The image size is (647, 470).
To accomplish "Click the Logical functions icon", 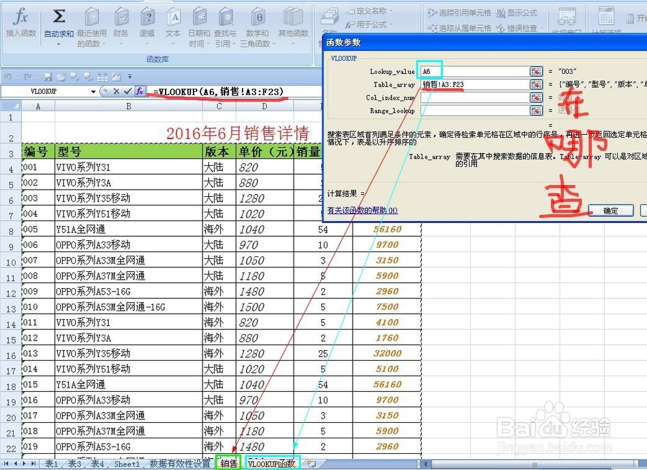I will click(148, 17).
